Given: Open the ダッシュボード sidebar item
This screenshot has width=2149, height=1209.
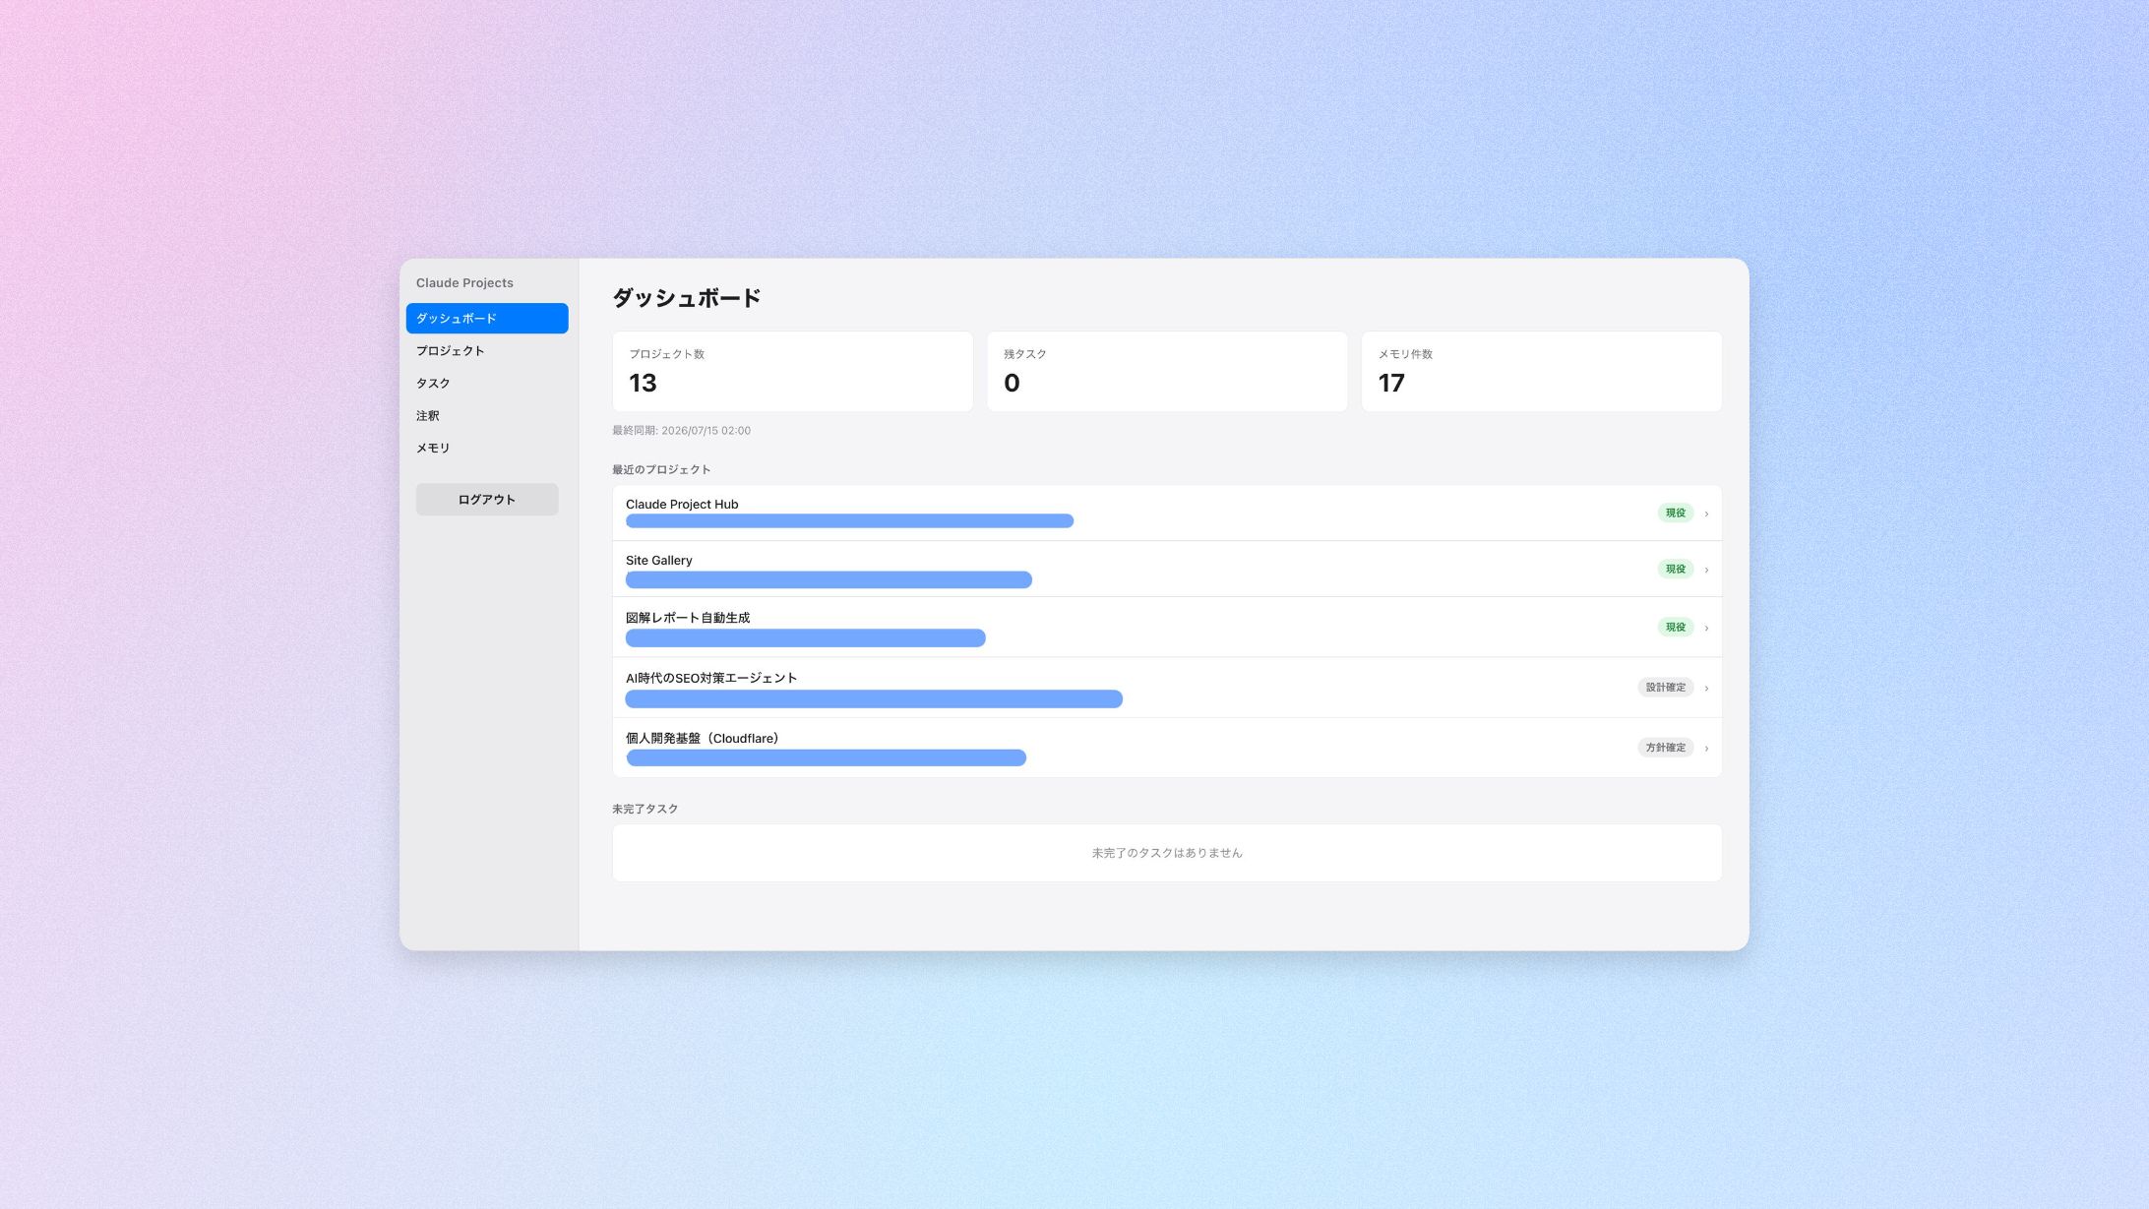Looking at the screenshot, I should (486, 318).
